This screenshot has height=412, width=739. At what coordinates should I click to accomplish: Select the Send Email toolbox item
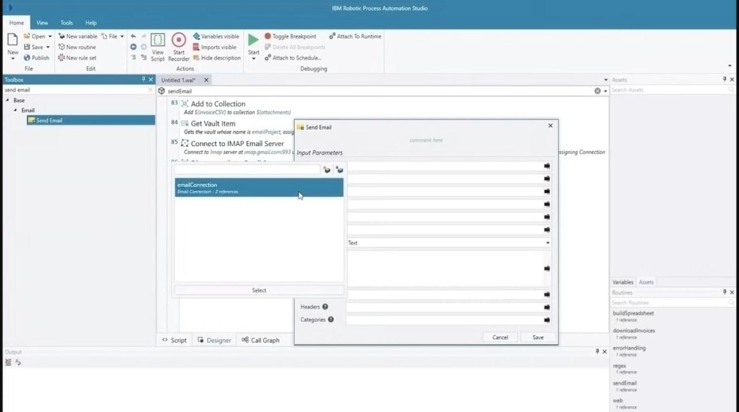coord(91,120)
